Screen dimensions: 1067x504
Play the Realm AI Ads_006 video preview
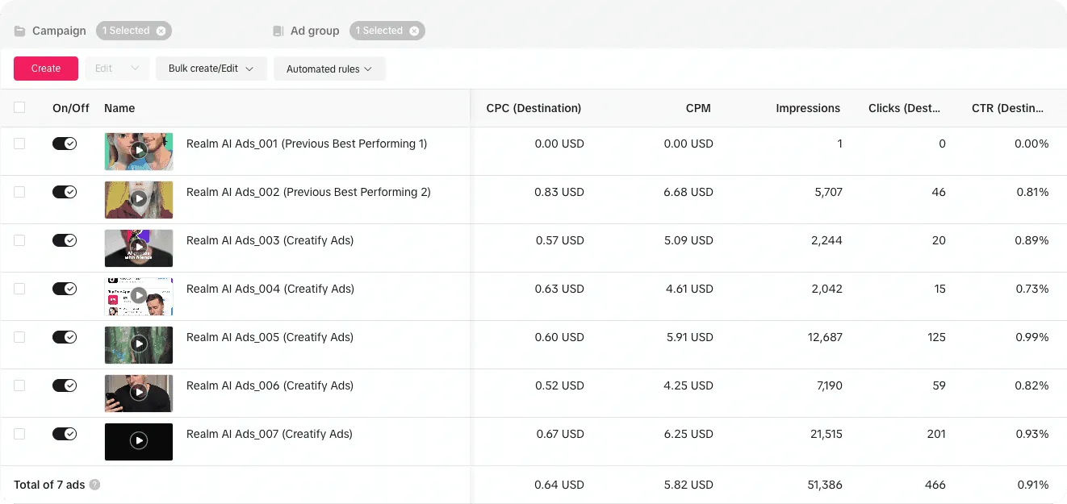pyautogui.click(x=139, y=393)
